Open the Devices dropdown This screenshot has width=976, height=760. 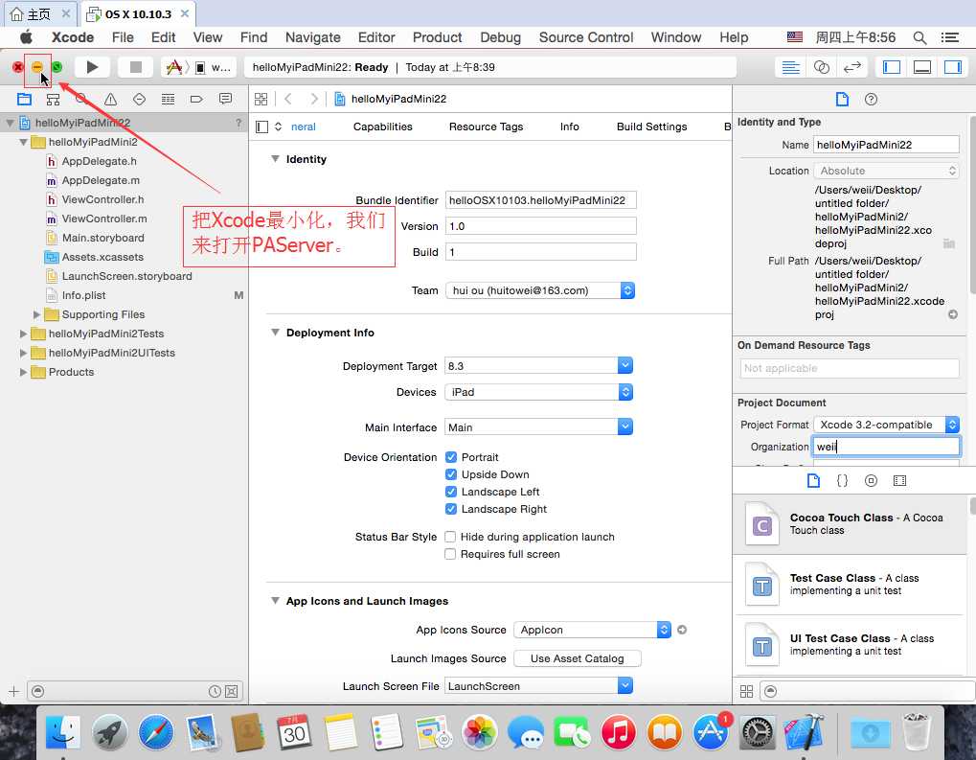coord(539,393)
